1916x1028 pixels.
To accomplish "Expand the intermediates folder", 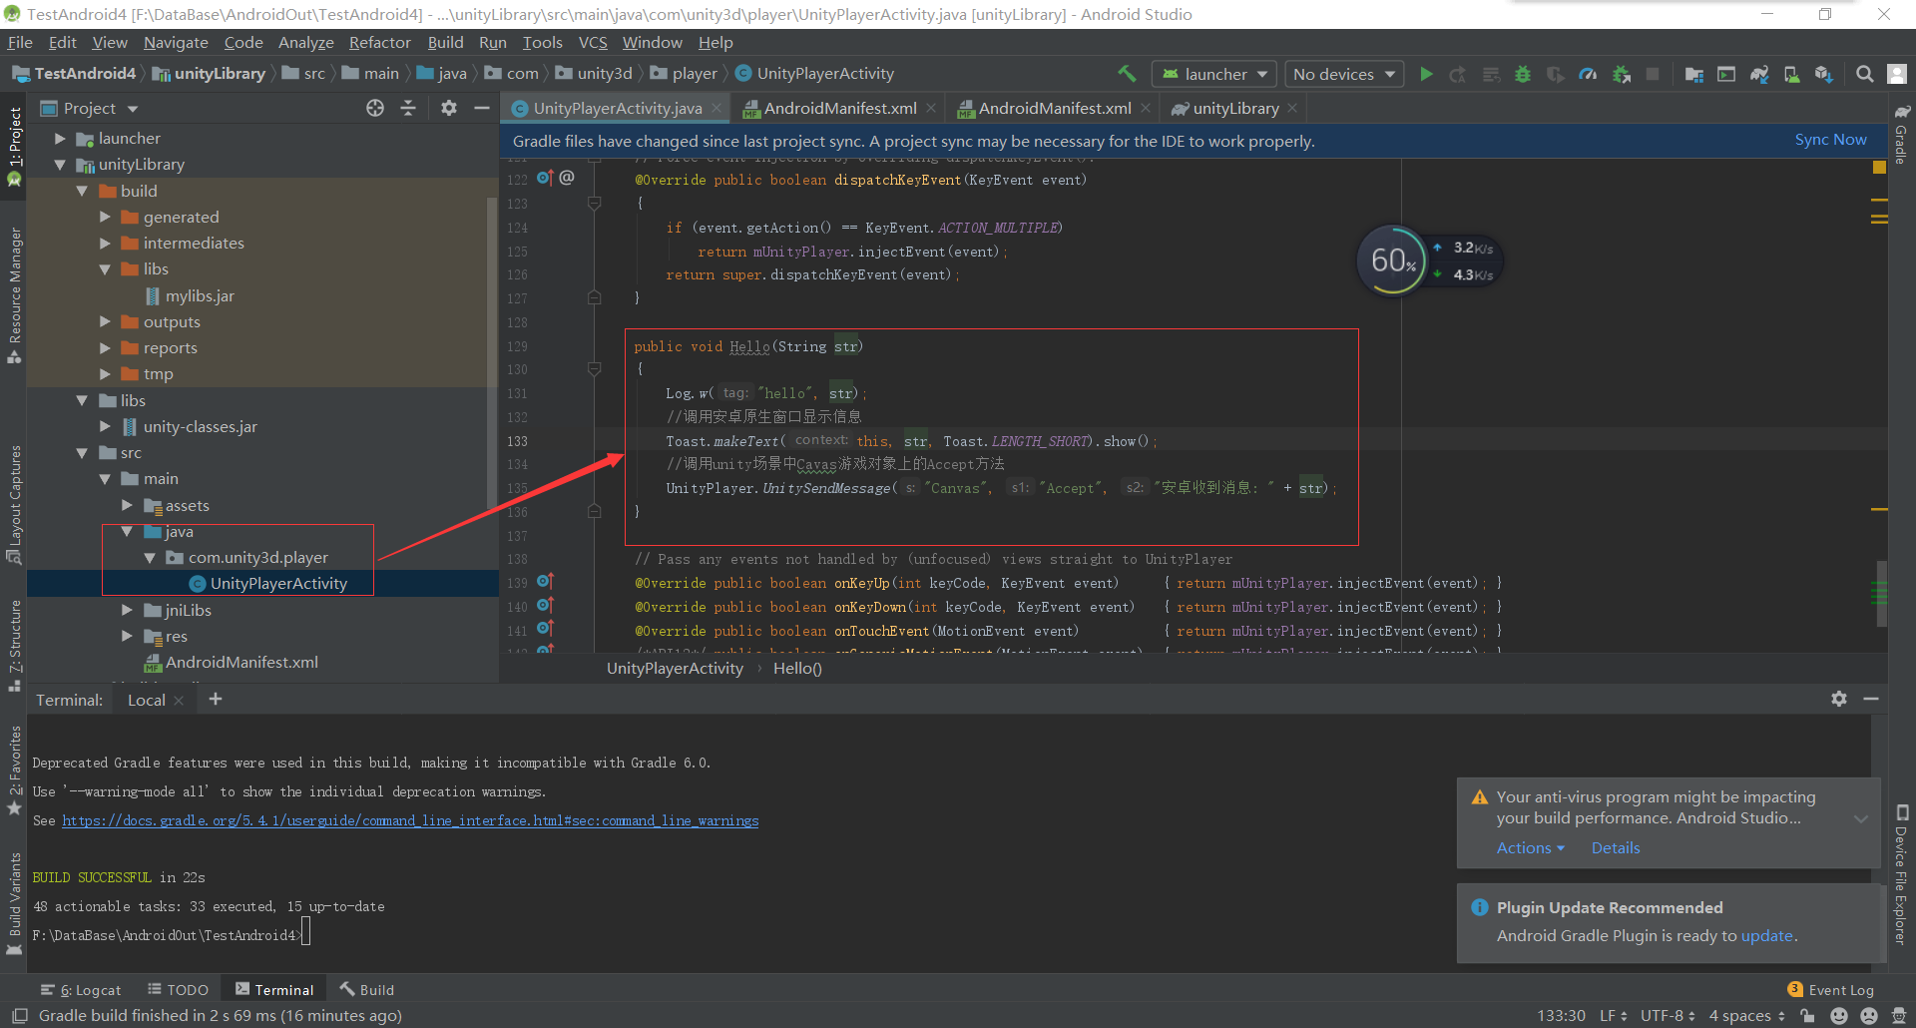I will coord(105,243).
